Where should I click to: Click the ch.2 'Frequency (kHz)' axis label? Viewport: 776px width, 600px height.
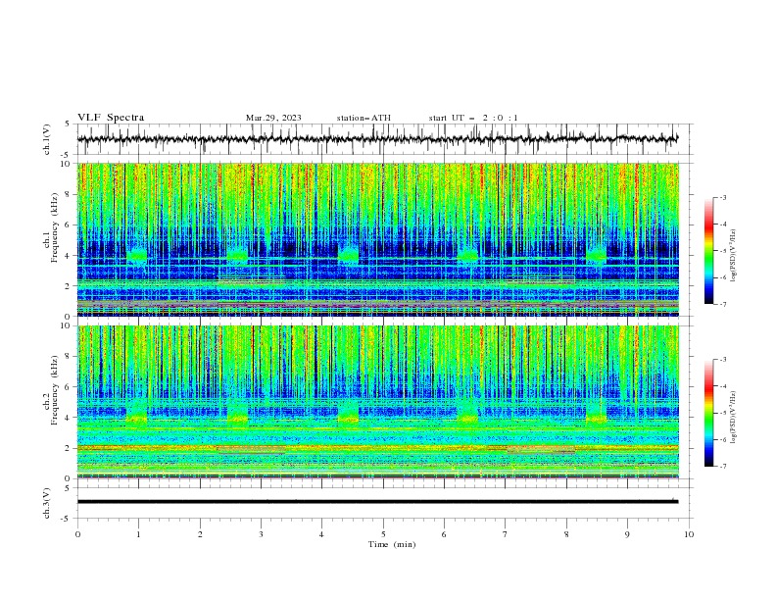(x=55, y=390)
